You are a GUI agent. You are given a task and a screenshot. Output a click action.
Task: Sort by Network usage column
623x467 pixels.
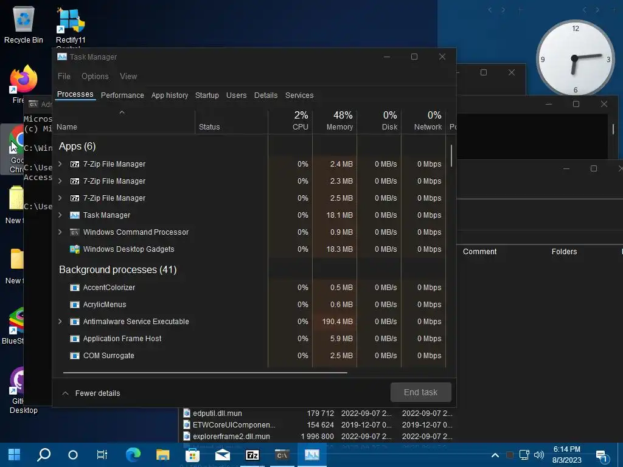tap(424, 122)
